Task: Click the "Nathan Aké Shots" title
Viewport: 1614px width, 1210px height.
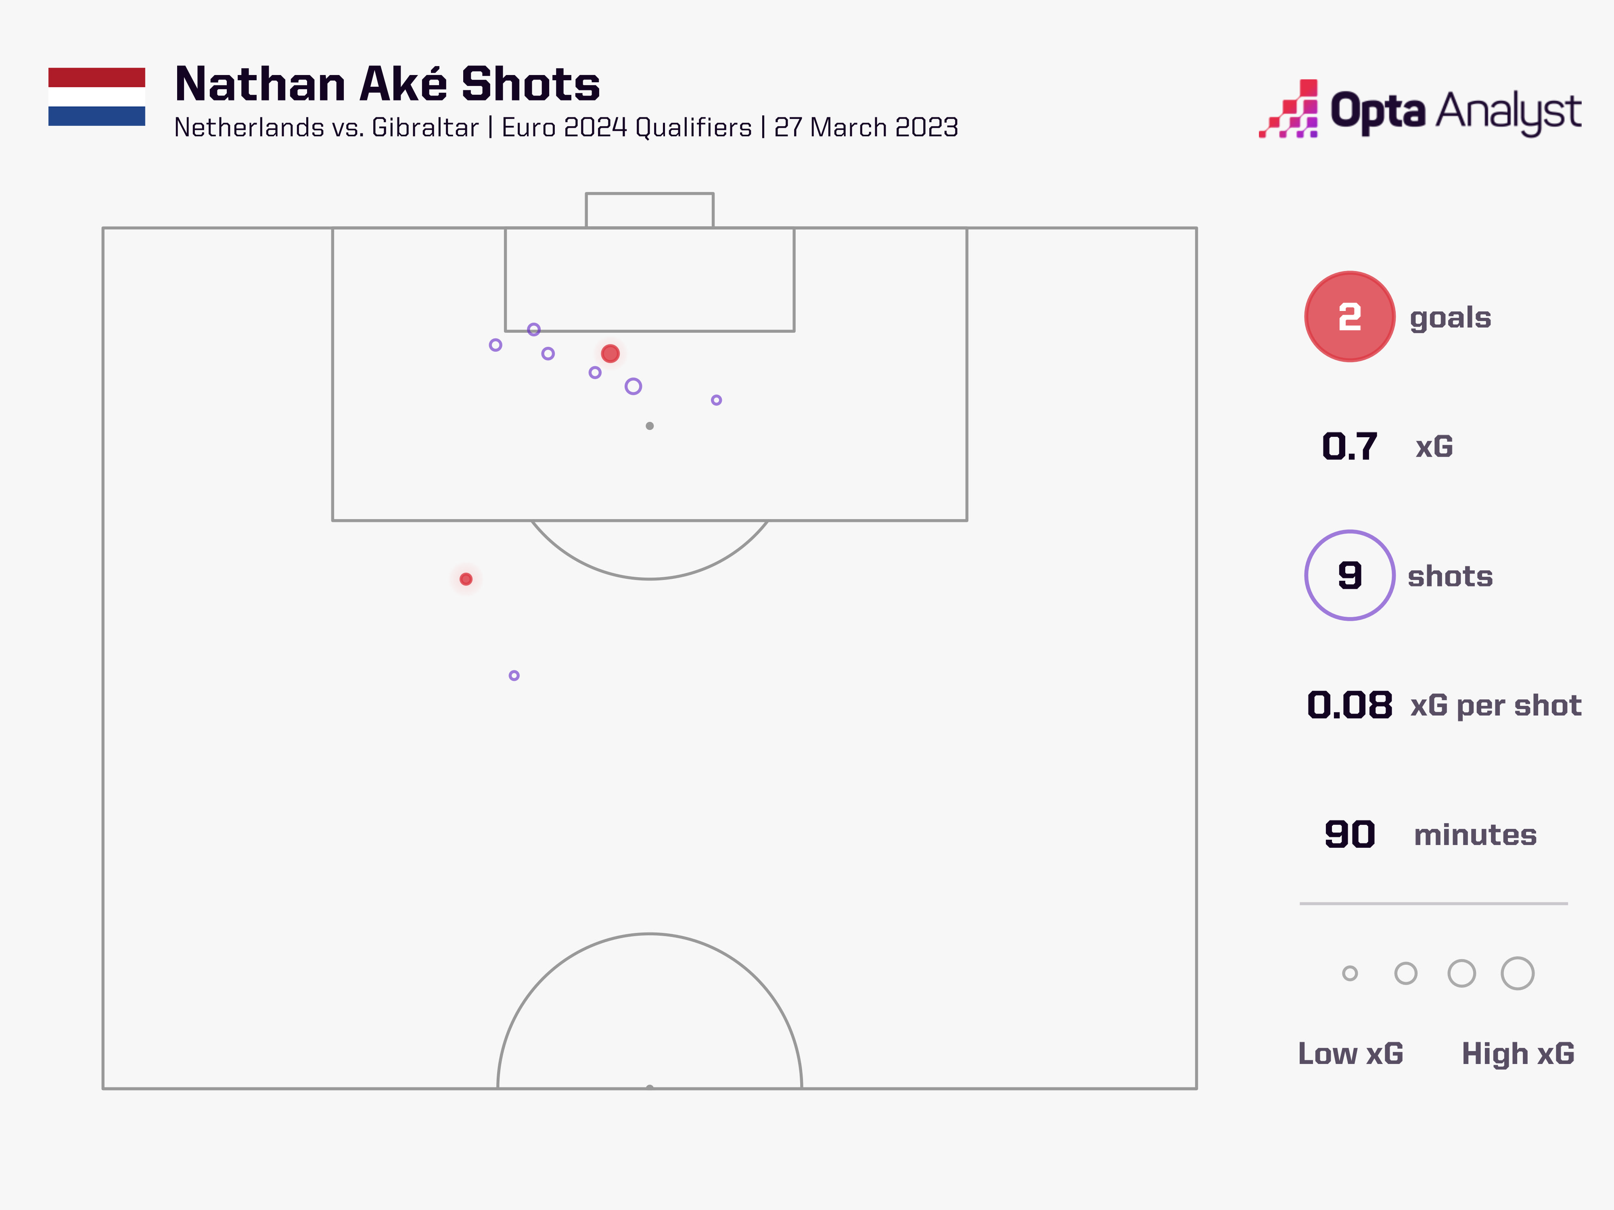Action: point(387,84)
